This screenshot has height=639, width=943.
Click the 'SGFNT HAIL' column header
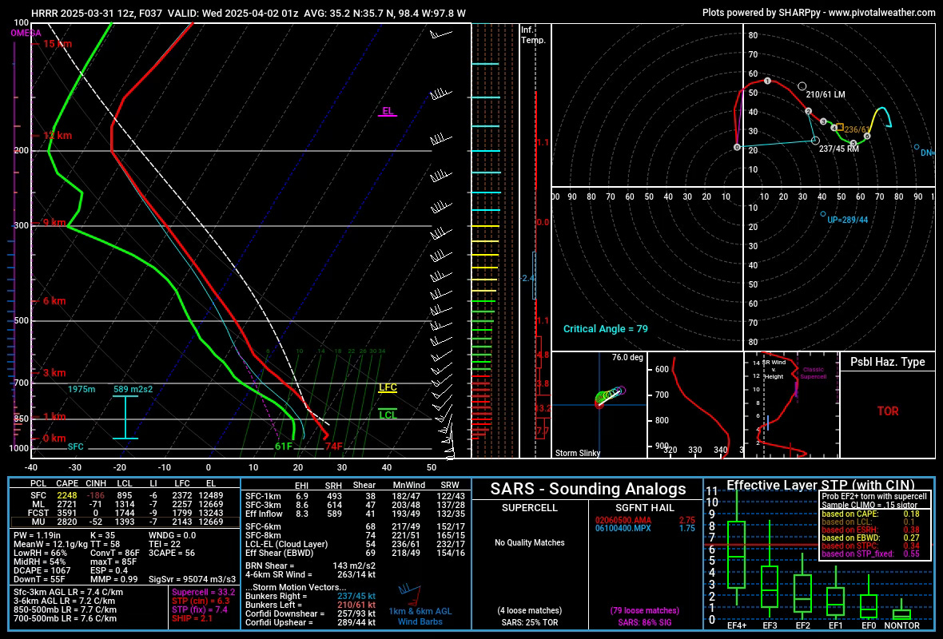coord(645,508)
